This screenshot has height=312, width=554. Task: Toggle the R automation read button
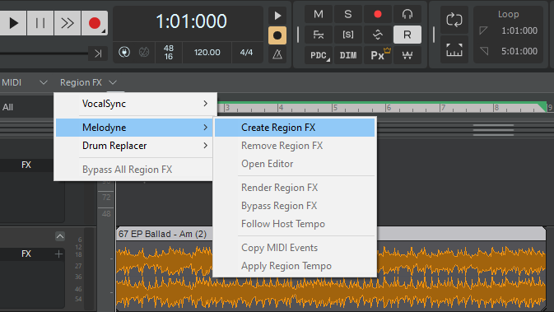(407, 35)
